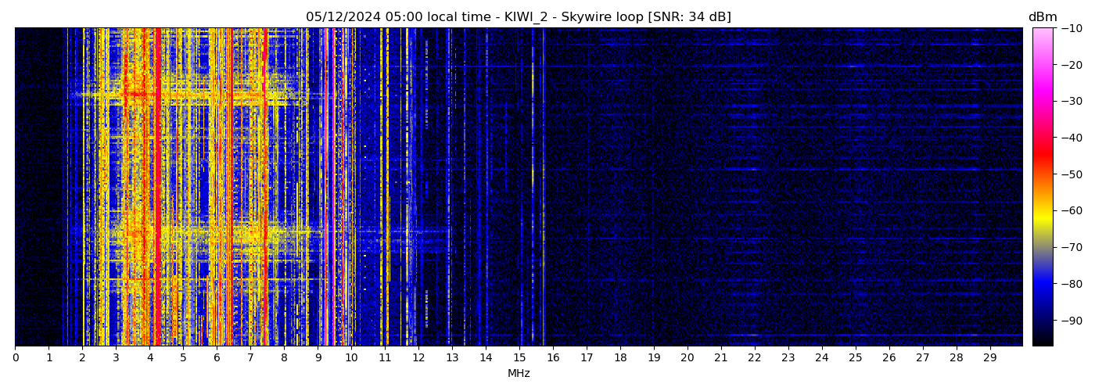Click the -50 colorbar tick label
Image resolution: width=1095 pixels, height=391 pixels.
[1072, 174]
